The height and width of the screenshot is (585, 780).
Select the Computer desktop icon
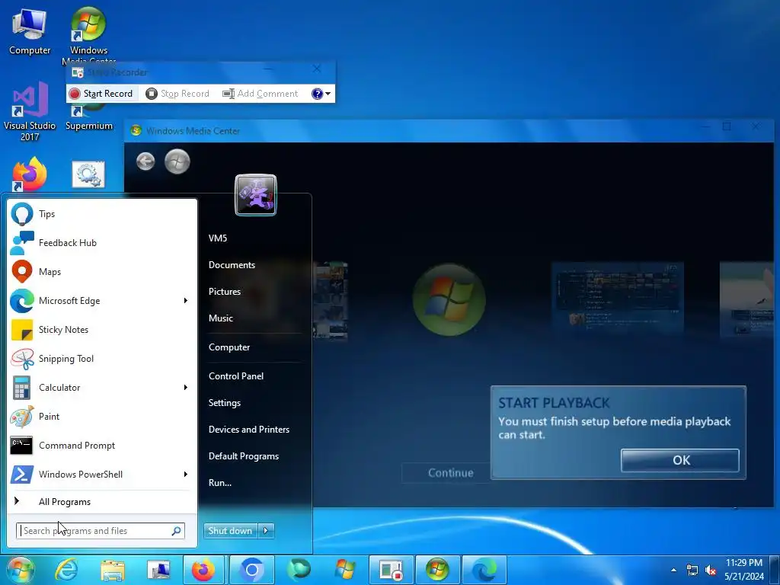30,30
